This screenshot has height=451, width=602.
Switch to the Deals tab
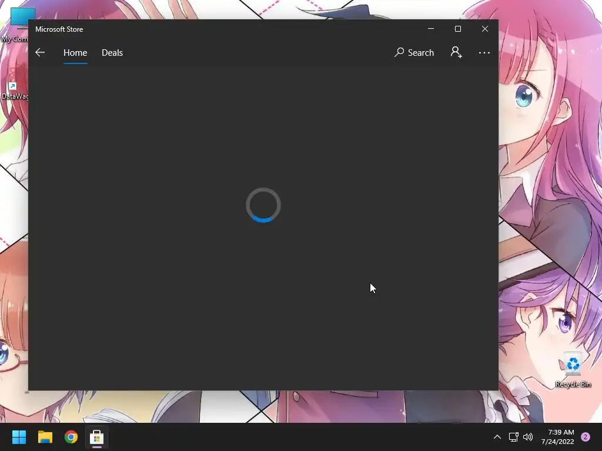point(112,52)
